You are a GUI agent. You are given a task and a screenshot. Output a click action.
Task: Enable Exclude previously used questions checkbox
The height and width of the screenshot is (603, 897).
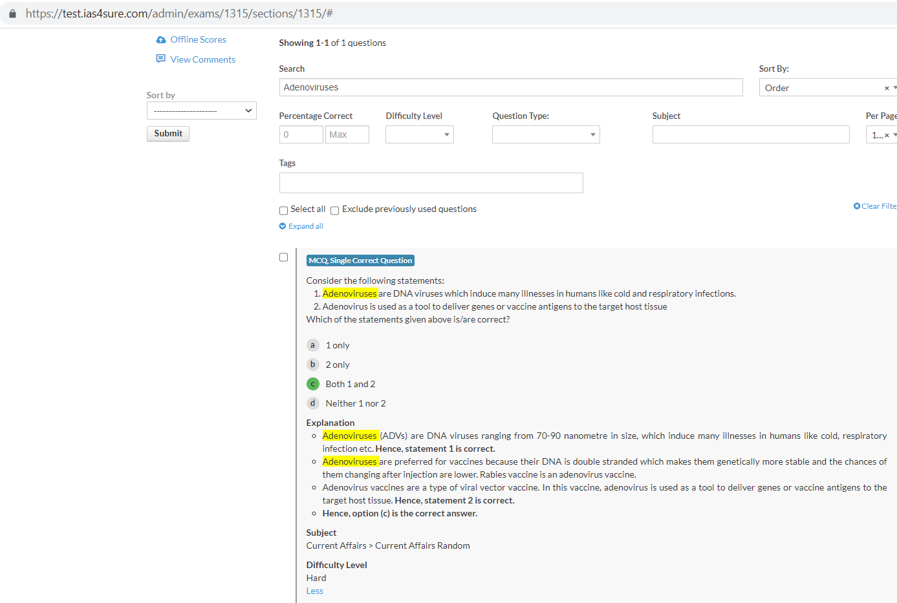click(335, 211)
